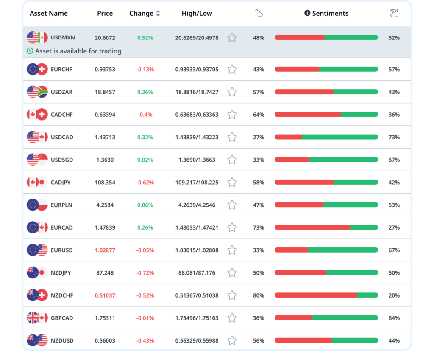Click the clock icon for trading availability

tap(30, 51)
